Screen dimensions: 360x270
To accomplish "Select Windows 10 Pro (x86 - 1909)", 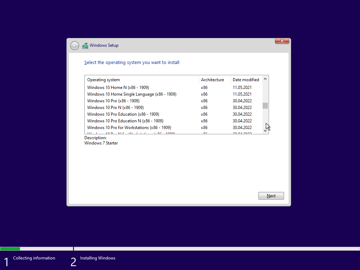I will [174, 101].
